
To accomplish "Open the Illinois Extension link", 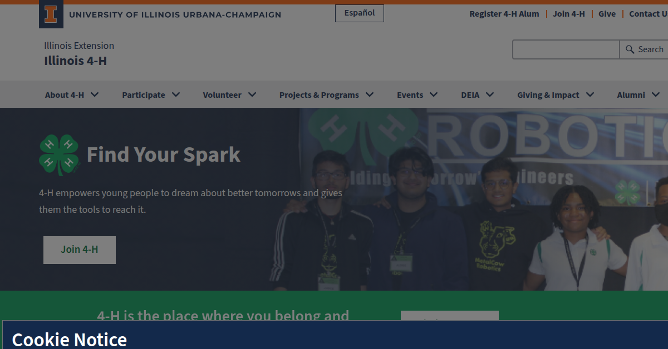I will pos(79,46).
